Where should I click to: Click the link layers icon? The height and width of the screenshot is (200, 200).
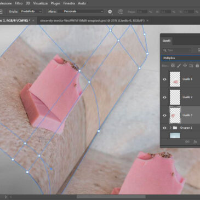click(x=187, y=142)
